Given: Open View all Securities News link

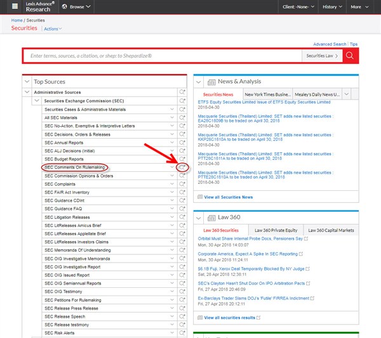Looking at the screenshot, I should [228, 197].
